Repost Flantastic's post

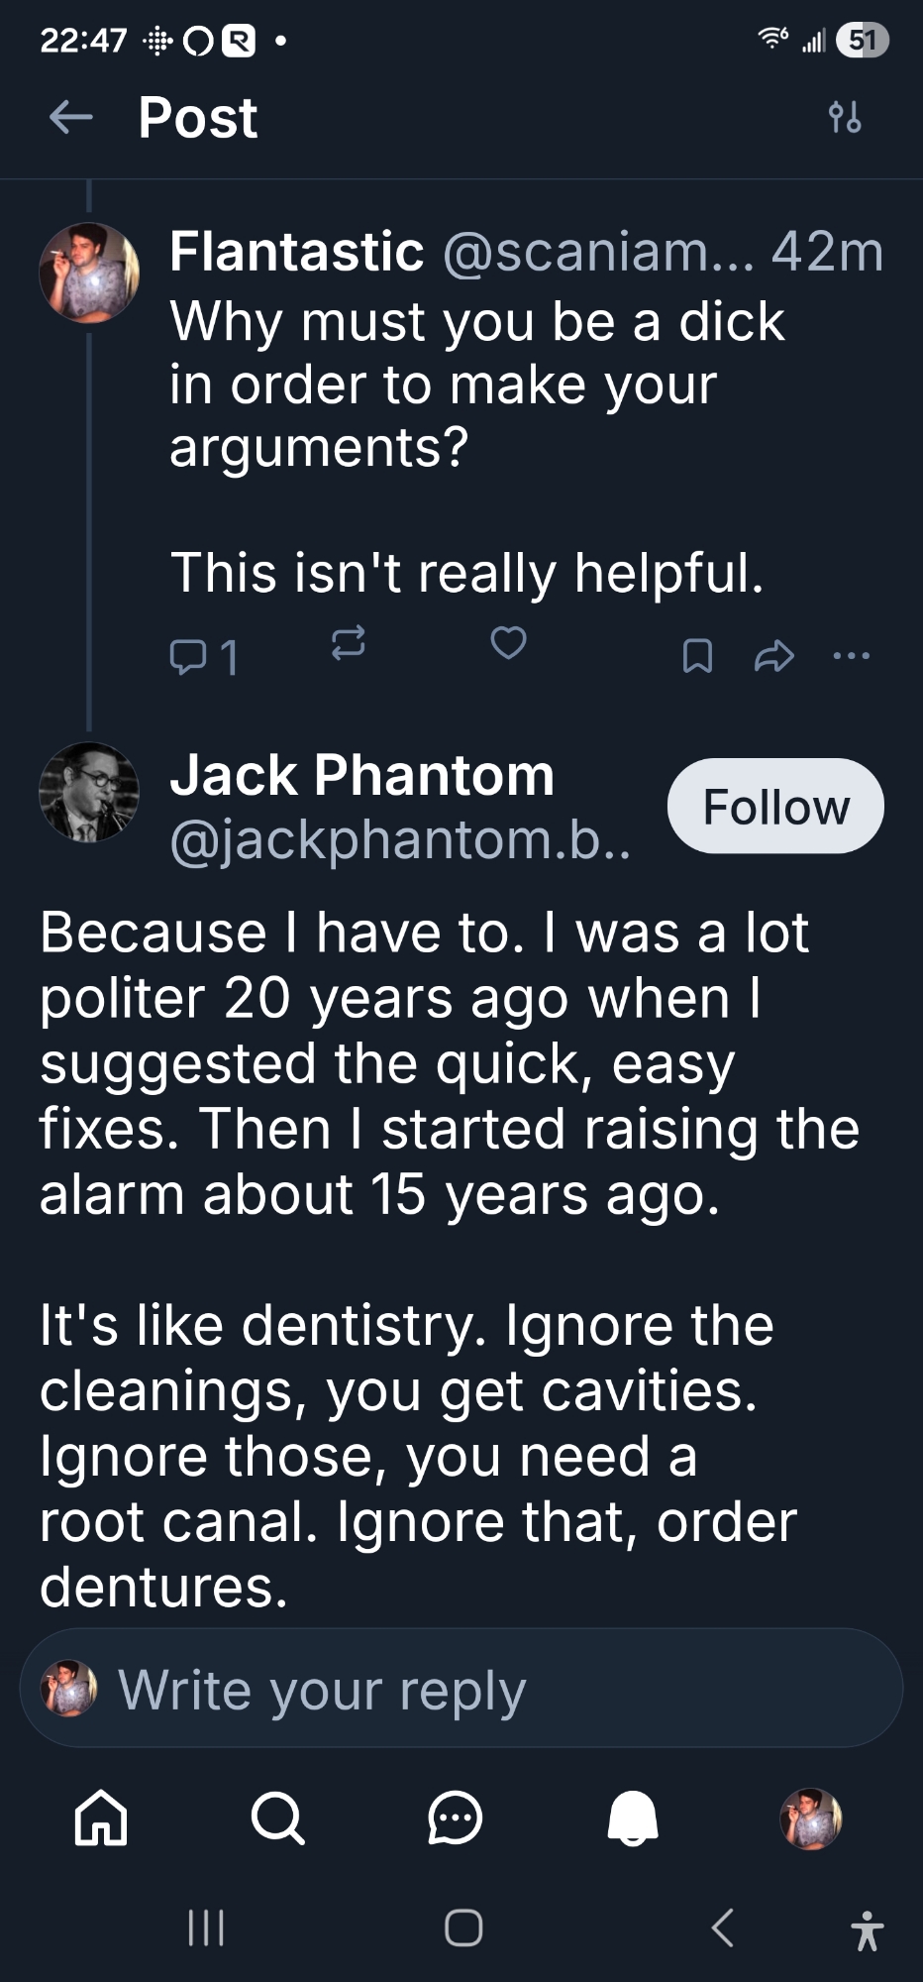348,643
